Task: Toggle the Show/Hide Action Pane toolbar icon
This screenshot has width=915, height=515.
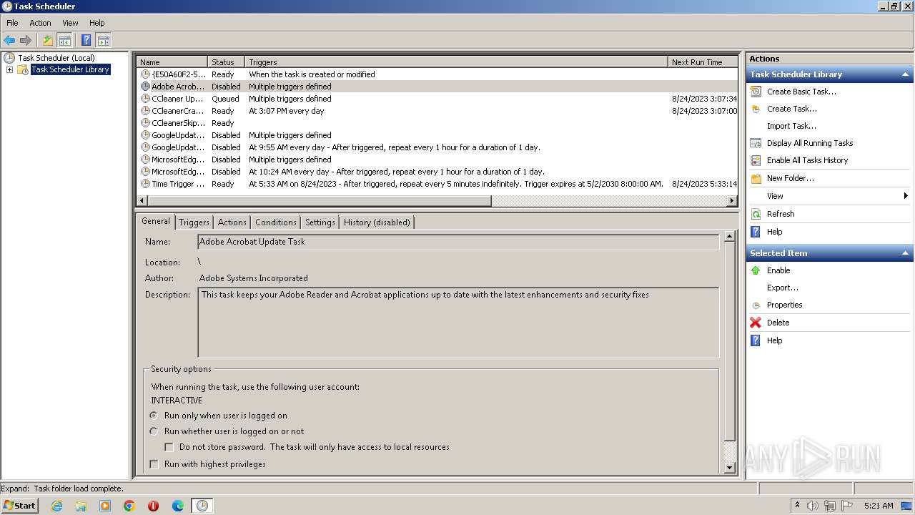Action: pyautogui.click(x=103, y=41)
